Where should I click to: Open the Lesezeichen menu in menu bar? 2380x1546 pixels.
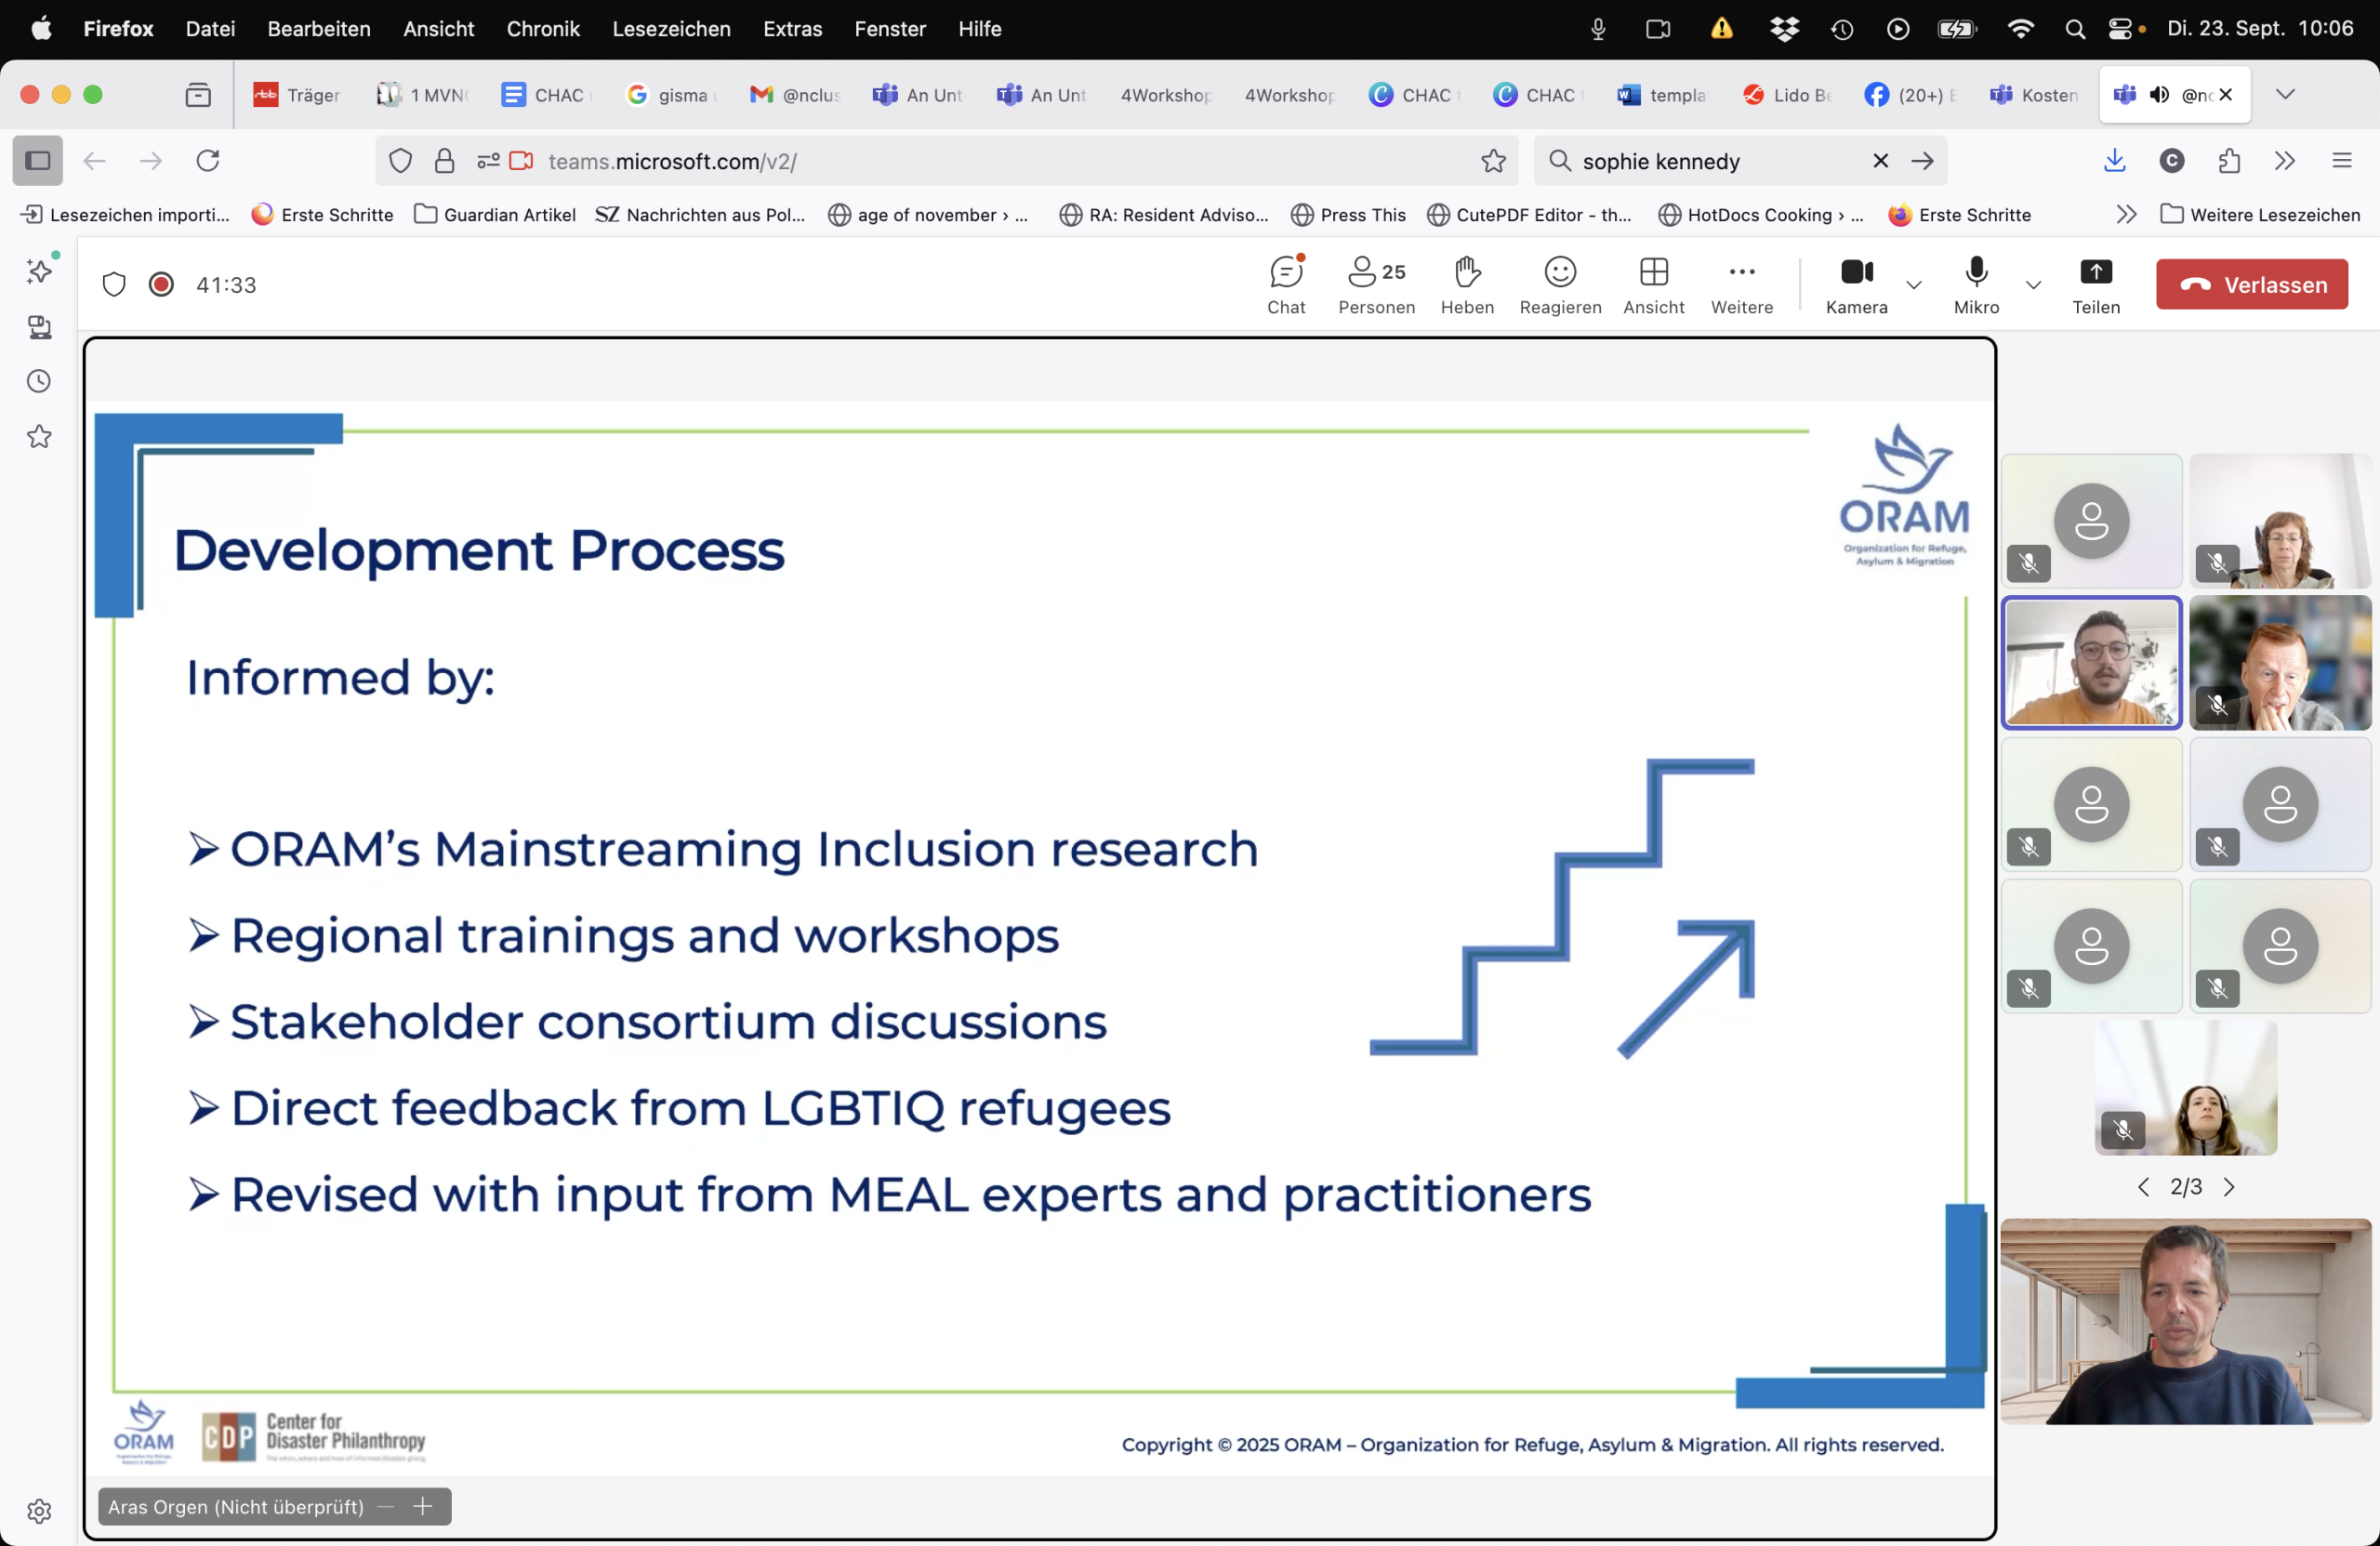(671, 29)
